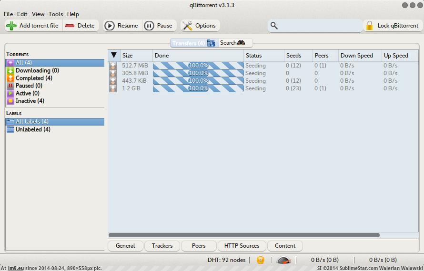The height and width of the screenshot is (271, 424).
Task: Open the Content details tab
Action: [285, 246]
